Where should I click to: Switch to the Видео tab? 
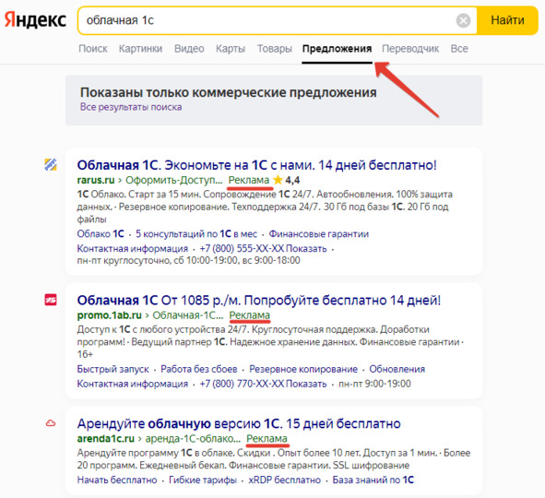tap(189, 49)
